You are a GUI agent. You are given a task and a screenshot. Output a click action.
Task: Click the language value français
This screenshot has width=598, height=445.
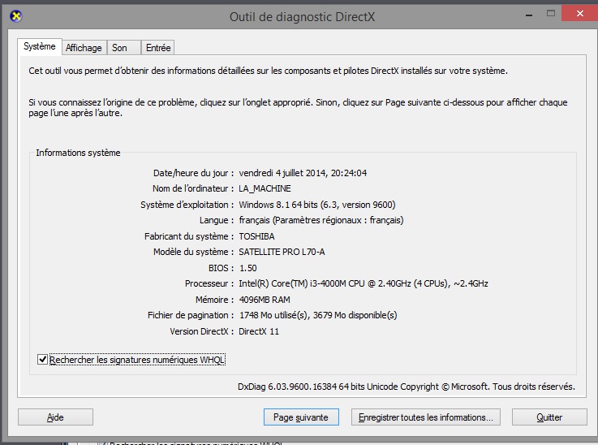tap(321, 220)
